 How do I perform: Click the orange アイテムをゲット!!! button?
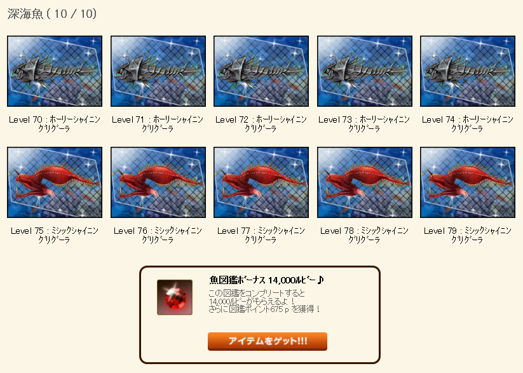[x=267, y=341]
